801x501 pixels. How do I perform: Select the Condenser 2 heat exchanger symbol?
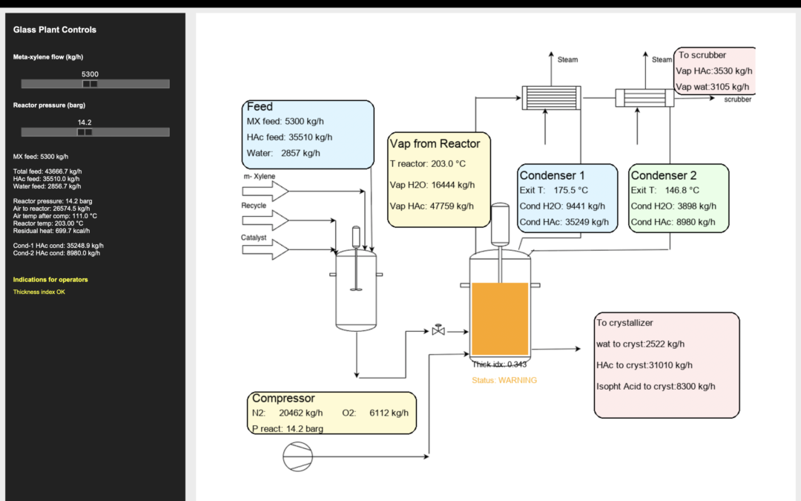click(645, 98)
